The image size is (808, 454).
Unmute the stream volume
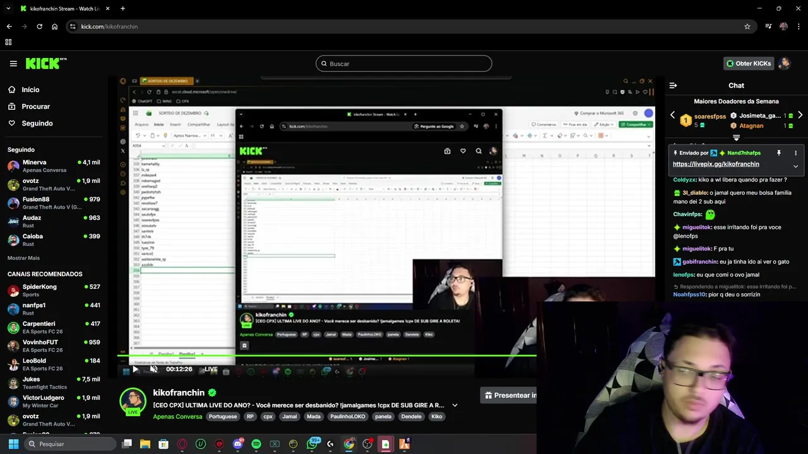[x=153, y=370]
